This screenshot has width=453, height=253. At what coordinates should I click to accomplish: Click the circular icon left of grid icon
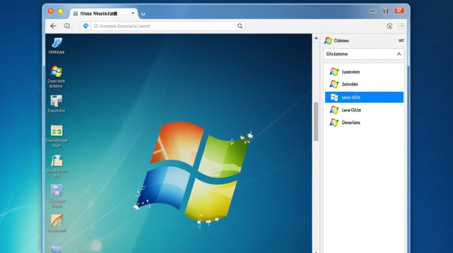(390, 26)
